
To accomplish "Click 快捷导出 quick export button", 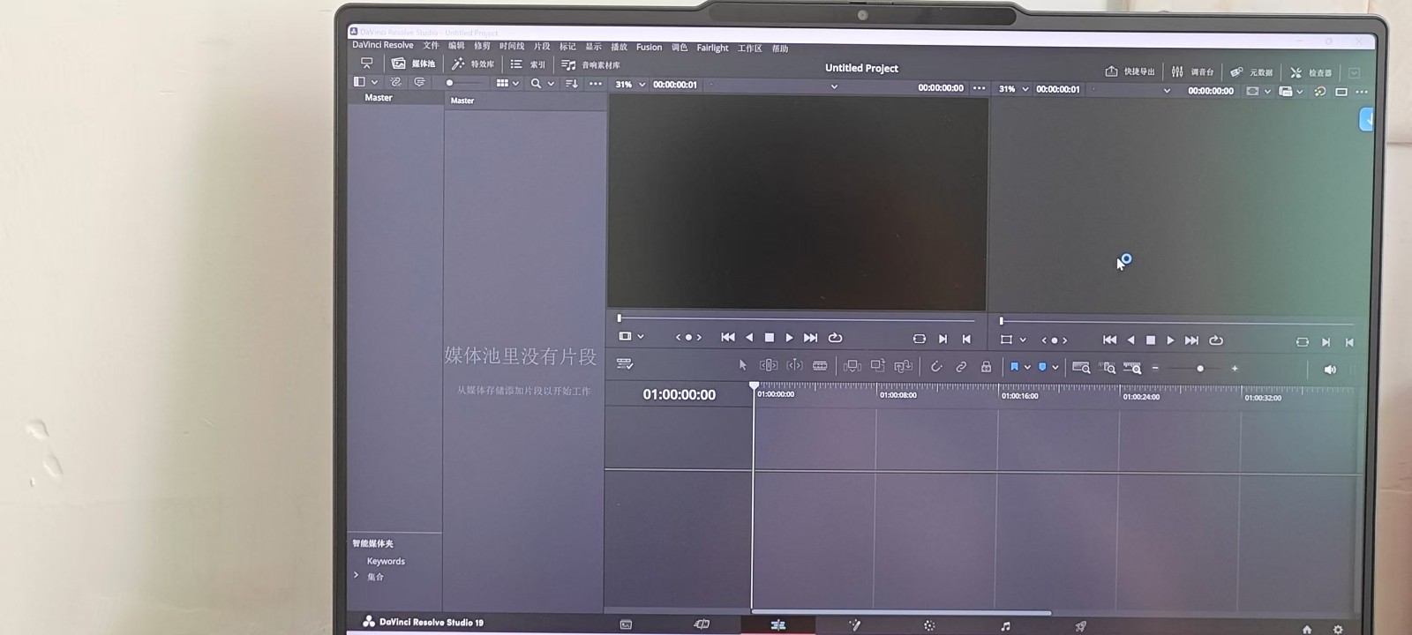I will (x=1130, y=71).
